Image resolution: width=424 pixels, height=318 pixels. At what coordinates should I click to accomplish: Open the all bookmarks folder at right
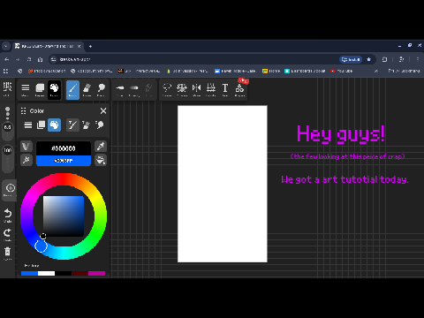click(x=404, y=71)
